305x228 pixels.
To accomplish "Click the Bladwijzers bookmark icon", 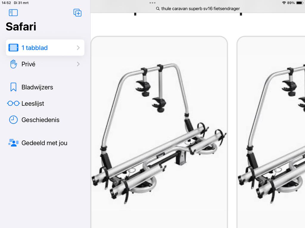I will [x=13, y=87].
